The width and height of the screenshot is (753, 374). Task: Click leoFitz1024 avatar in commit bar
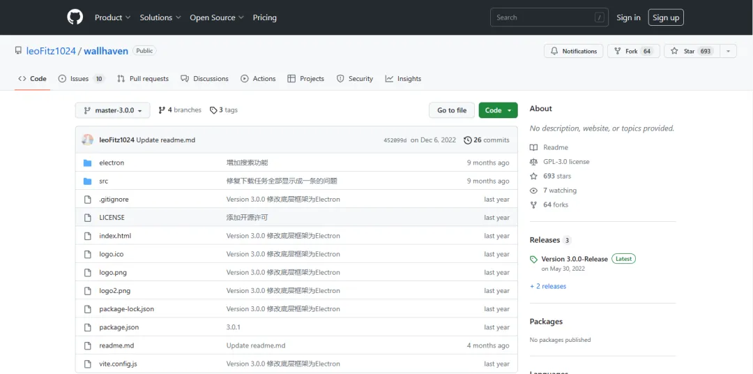88,140
